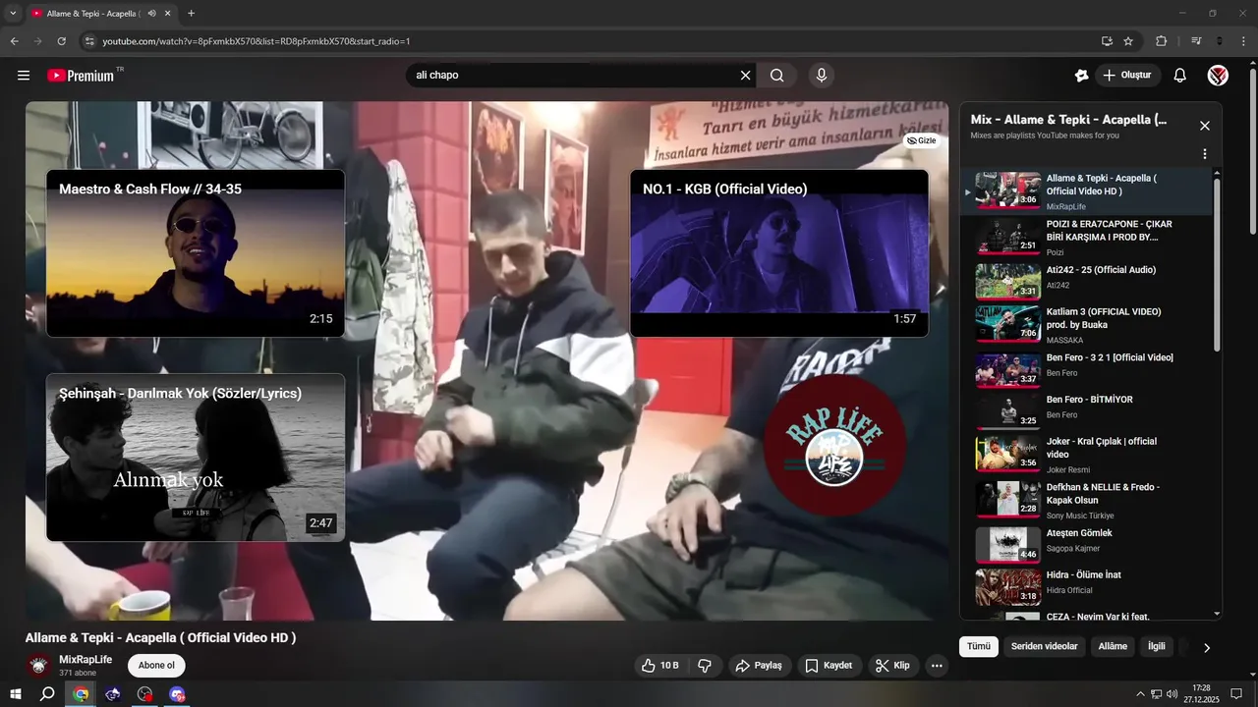The height and width of the screenshot is (707, 1258).
Task: Play Ateşten Gömlek by Sagopa Kajmer
Action: click(x=1088, y=543)
